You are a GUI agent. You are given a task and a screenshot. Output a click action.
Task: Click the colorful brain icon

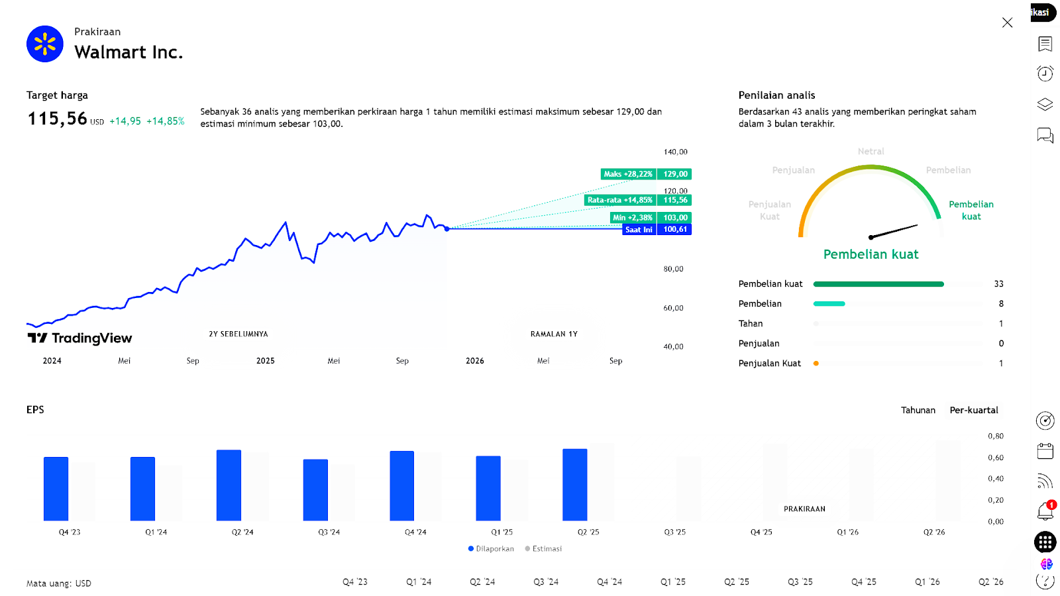(1046, 564)
